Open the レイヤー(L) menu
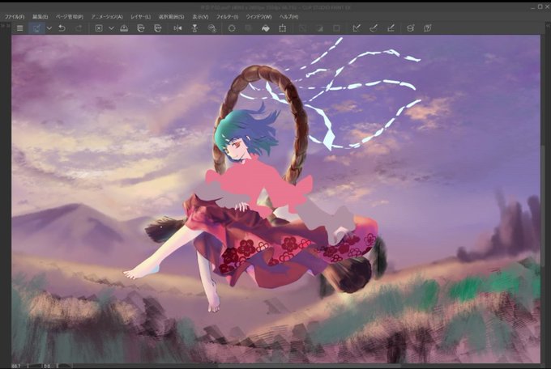 tap(140, 16)
